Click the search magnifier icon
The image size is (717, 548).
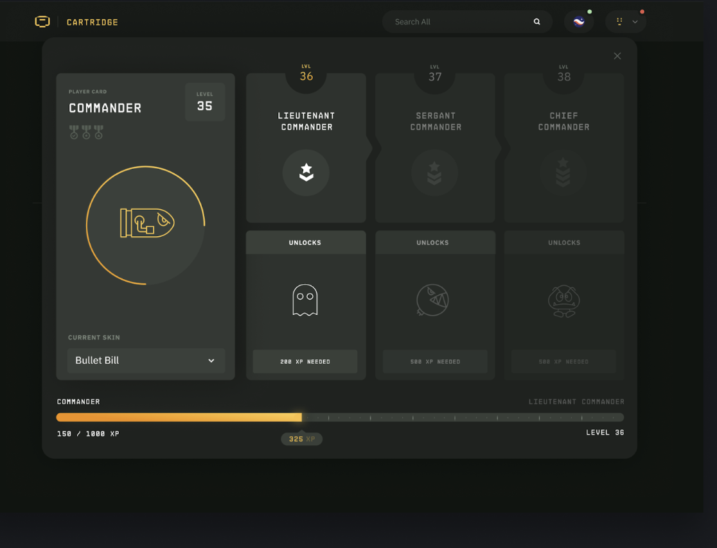coord(536,22)
